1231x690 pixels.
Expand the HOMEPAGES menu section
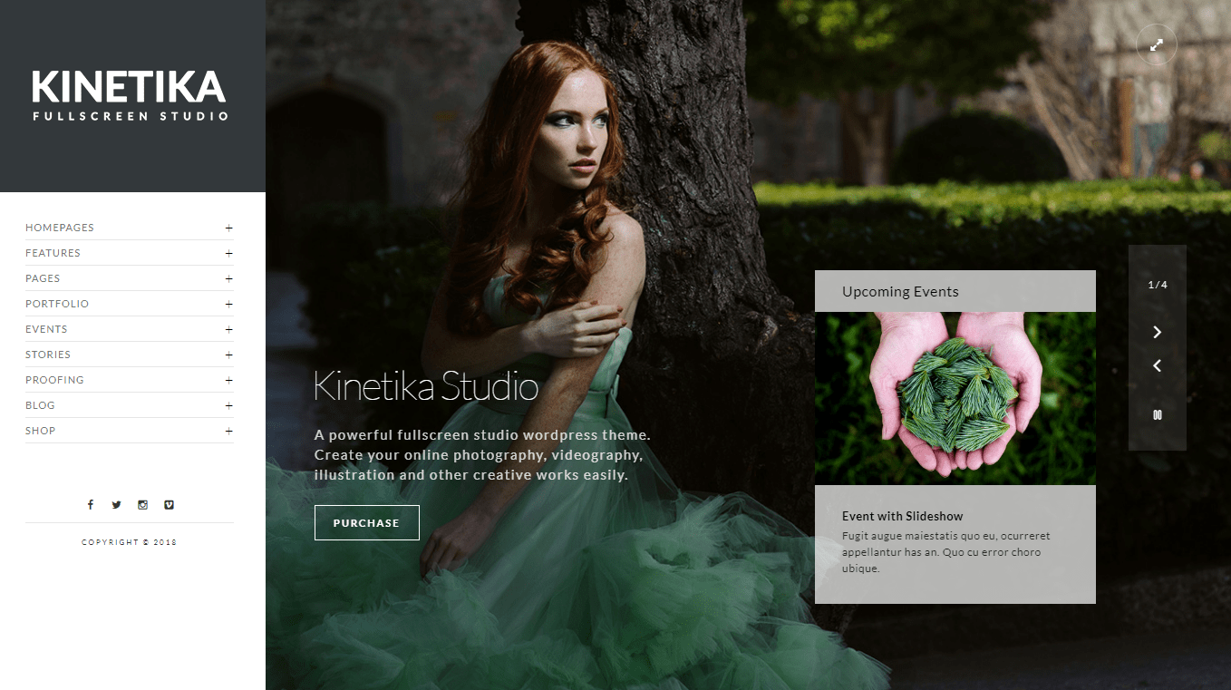(228, 228)
